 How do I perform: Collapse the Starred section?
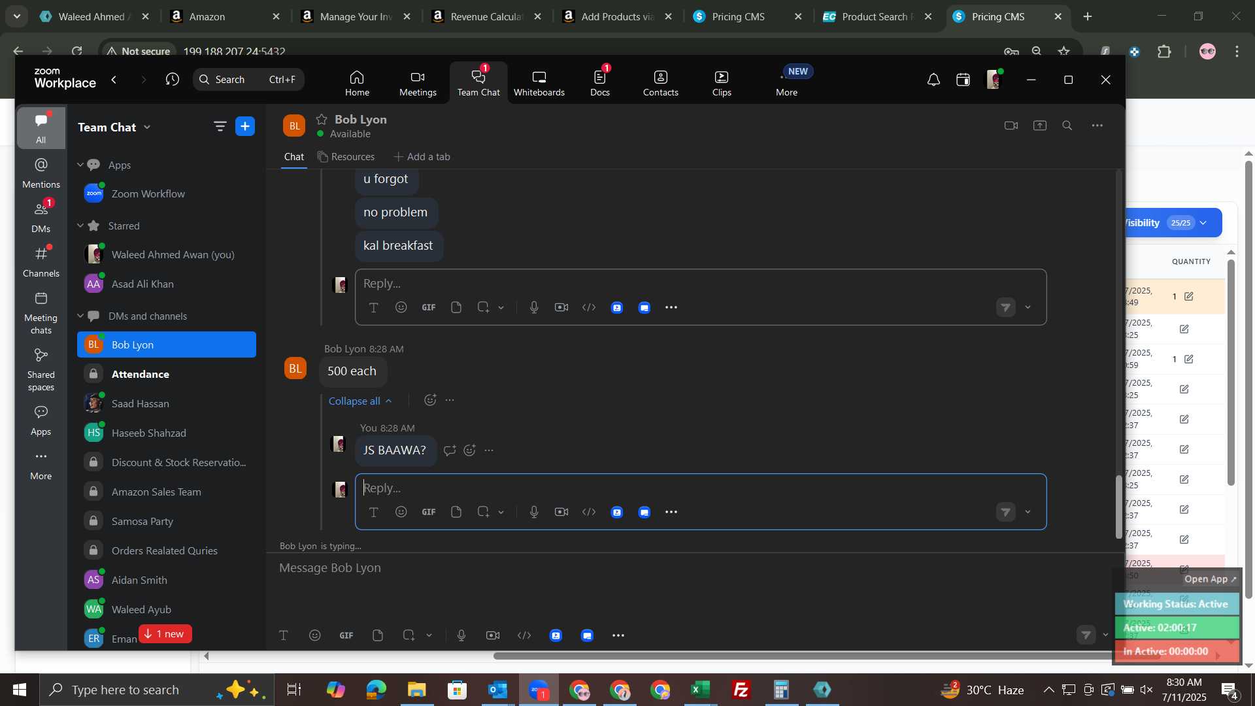coord(80,226)
